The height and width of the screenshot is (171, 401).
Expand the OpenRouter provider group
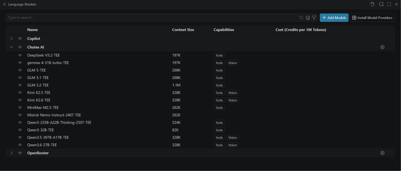(12, 153)
